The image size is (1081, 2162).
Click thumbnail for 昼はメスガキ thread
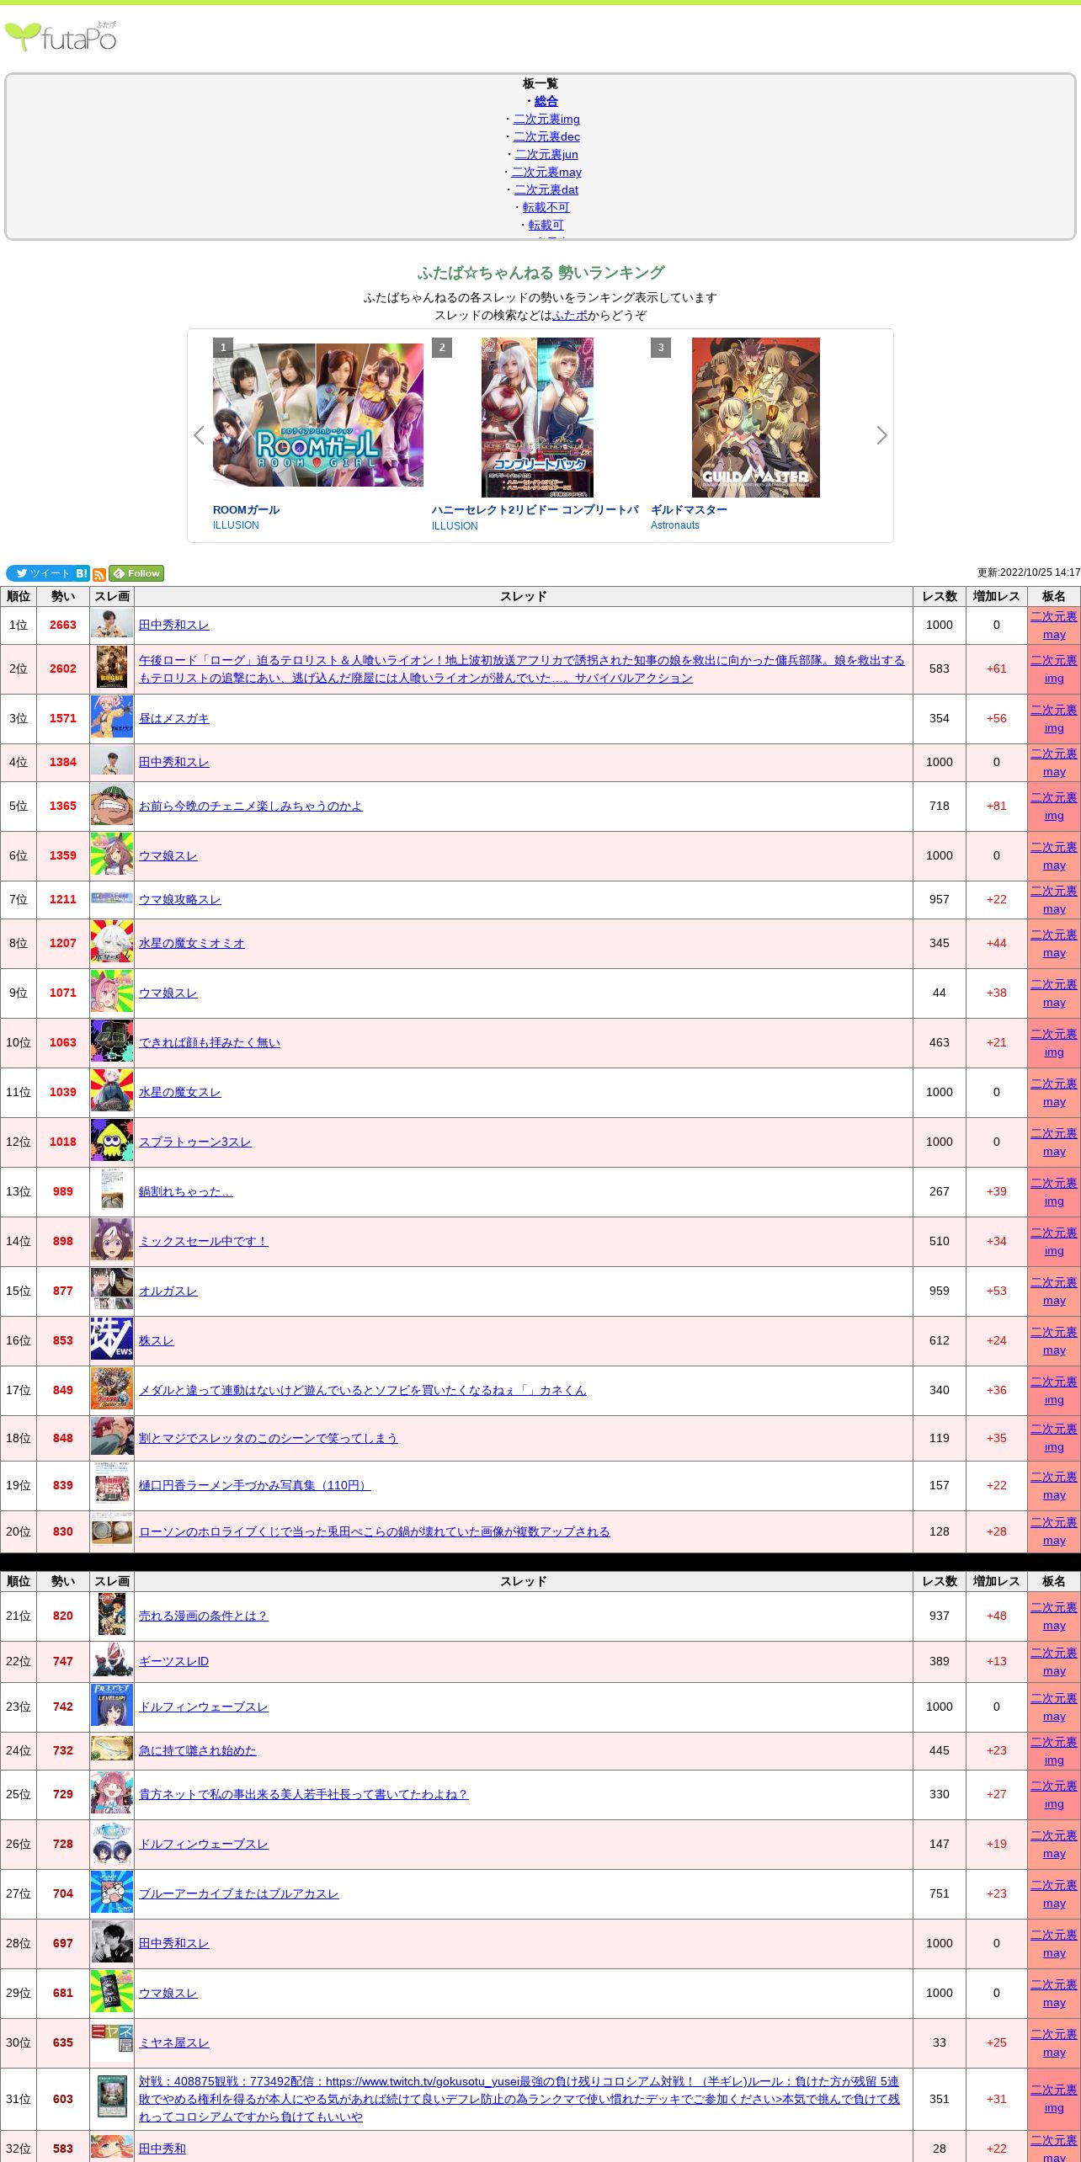[112, 718]
